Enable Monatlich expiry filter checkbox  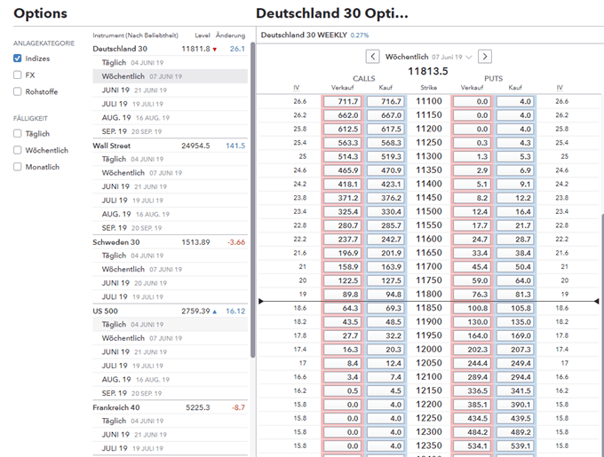click(x=18, y=167)
